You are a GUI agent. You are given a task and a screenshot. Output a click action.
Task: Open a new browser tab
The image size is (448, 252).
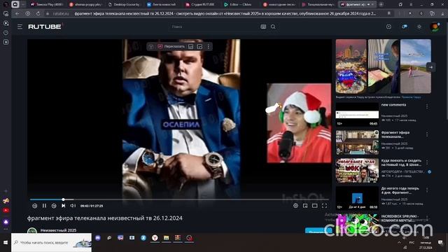pos(381,5)
